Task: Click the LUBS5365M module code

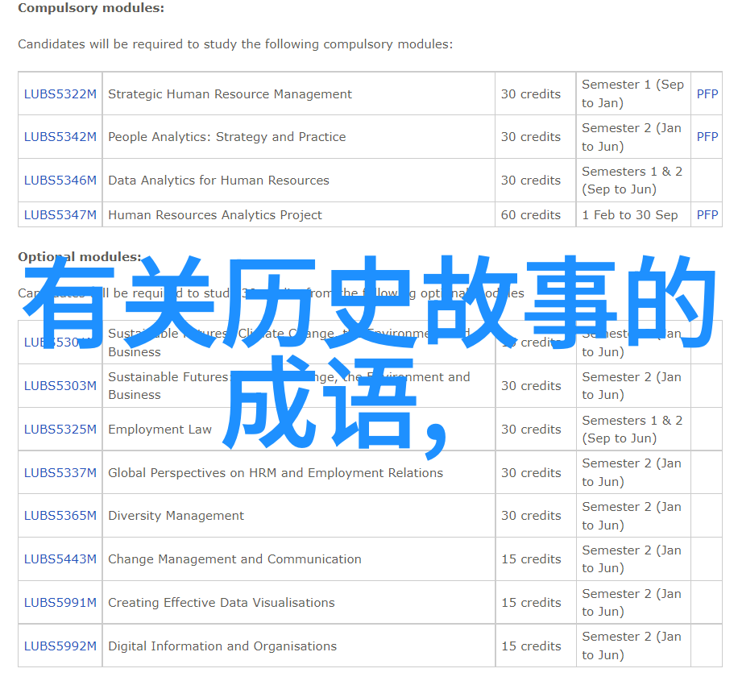Action: (x=60, y=516)
